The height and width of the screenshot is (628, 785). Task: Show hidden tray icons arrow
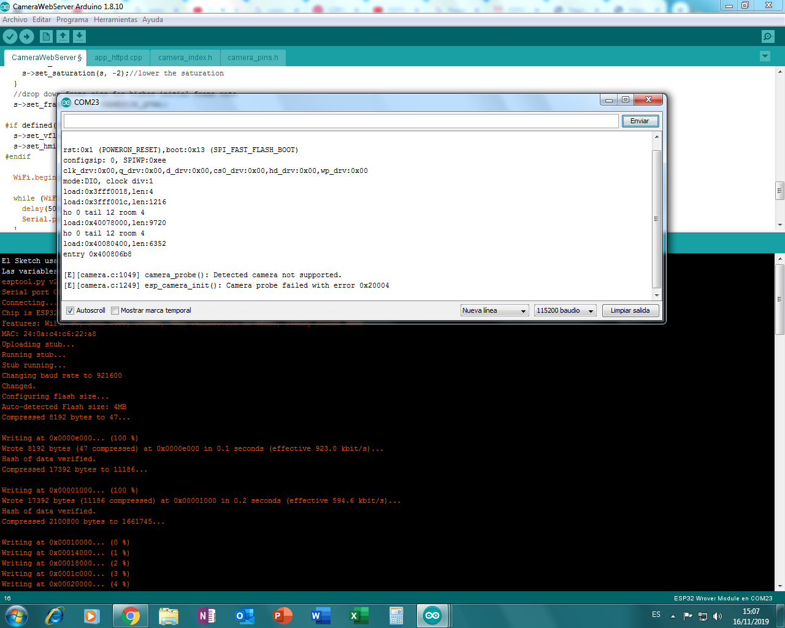(x=673, y=616)
